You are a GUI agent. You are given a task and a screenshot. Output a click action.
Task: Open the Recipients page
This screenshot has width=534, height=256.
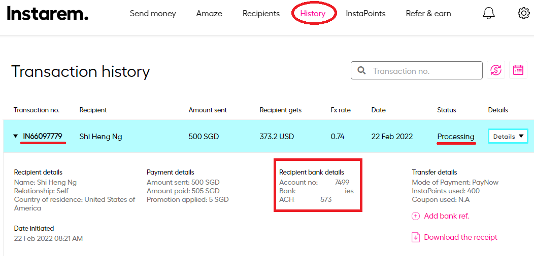coord(261,14)
